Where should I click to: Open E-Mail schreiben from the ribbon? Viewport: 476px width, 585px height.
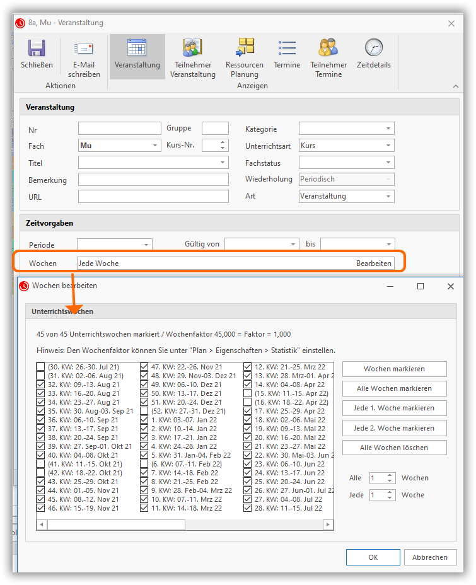coord(84,49)
